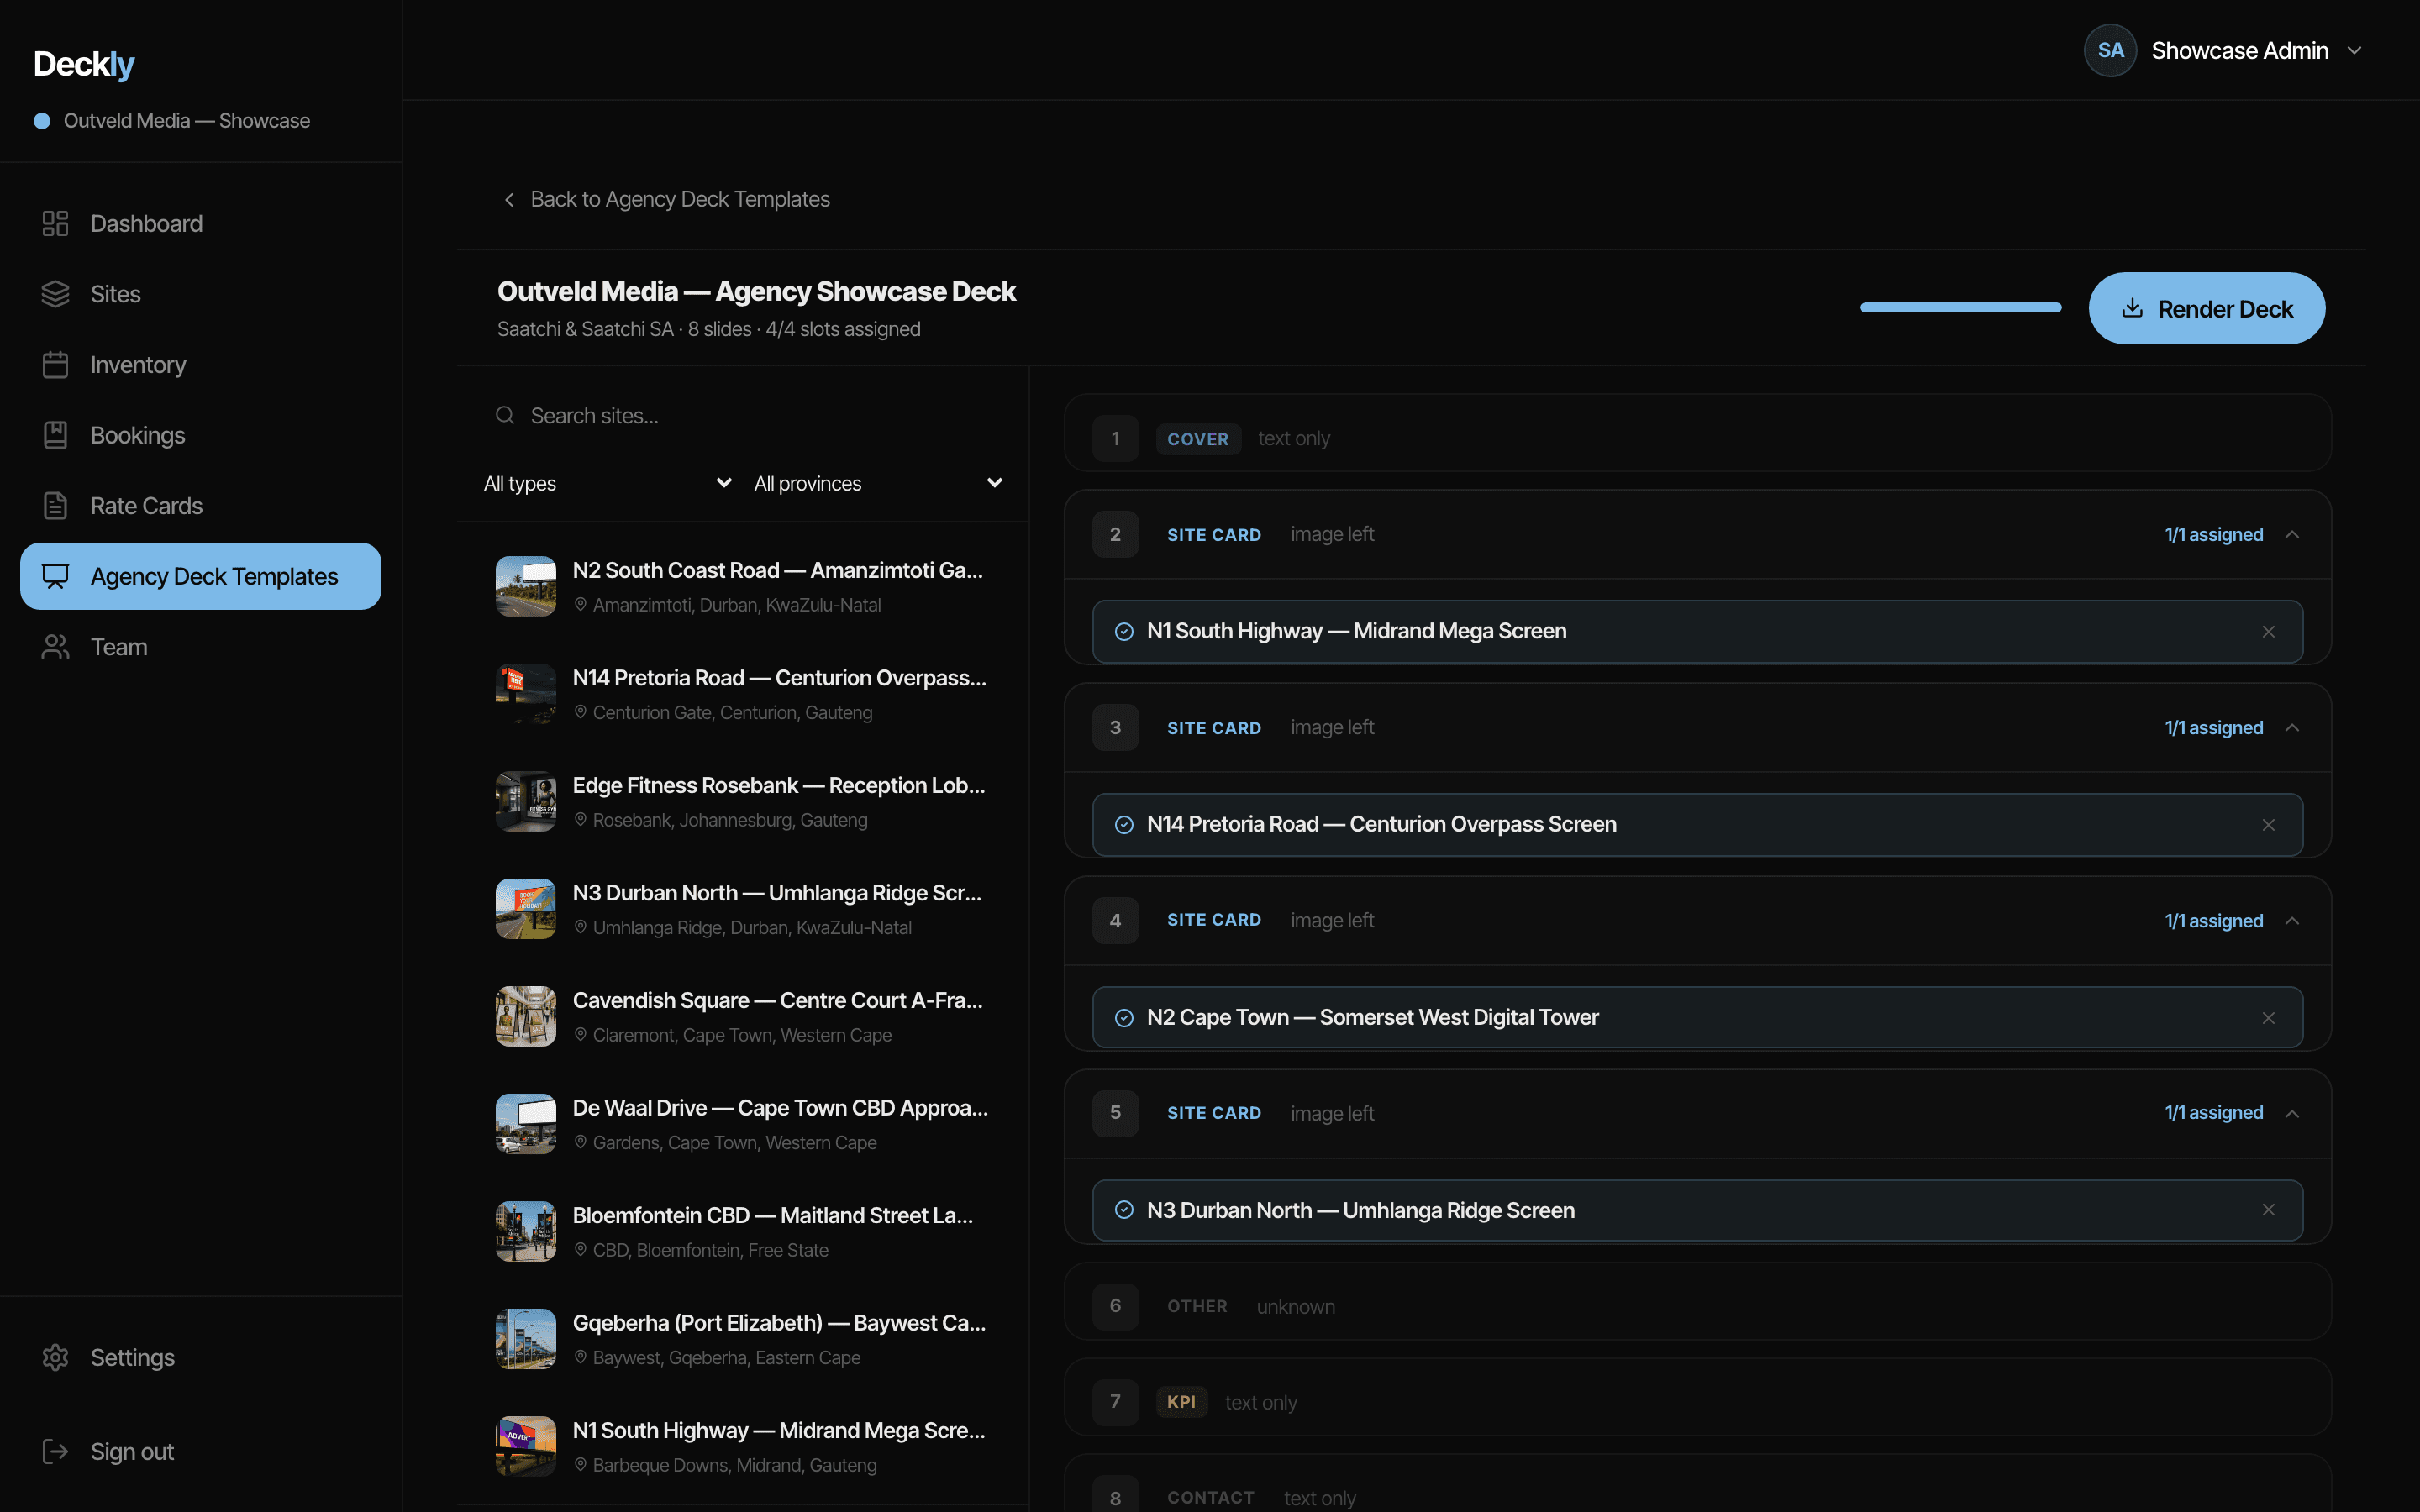Image resolution: width=2420 pixels, height=1512 pixels.
Task: Click the download icon in Render Deck
Action: 2132,308
